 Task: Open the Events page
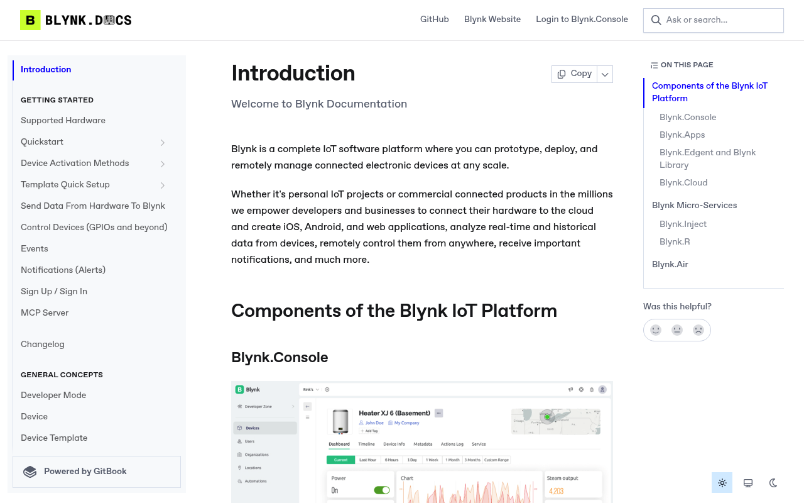coord(95,249)
